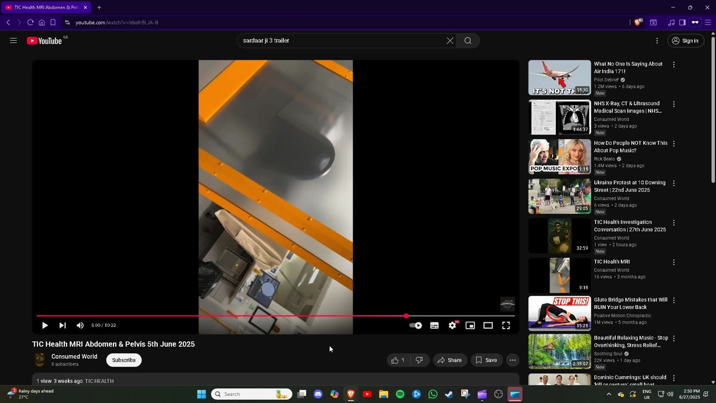Open the Consumed World channel name link
This screenshot has width=716, height=403.
point(74,357)
